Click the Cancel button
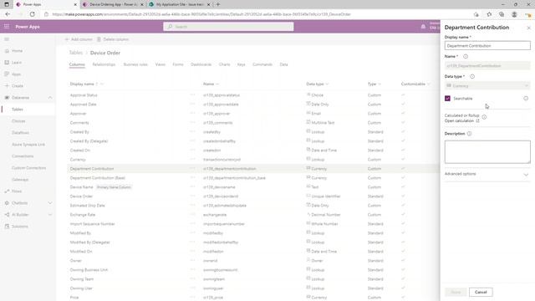 [481, 292]
